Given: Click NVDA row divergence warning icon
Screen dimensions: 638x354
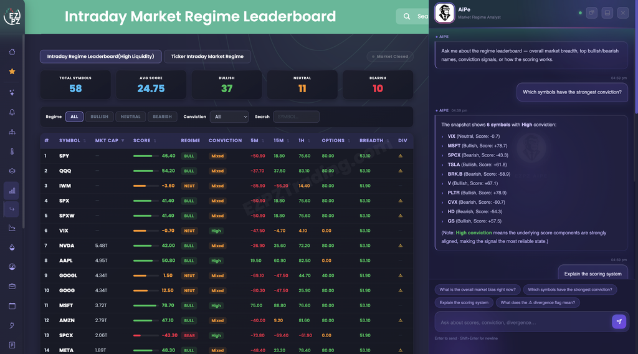Looking at the screenshot, I should [x=401, y=246].
